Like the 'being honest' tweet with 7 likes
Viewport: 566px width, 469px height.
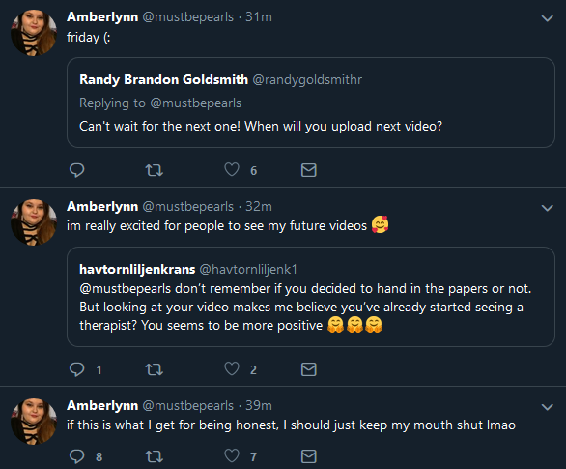(x=232, y=456)
